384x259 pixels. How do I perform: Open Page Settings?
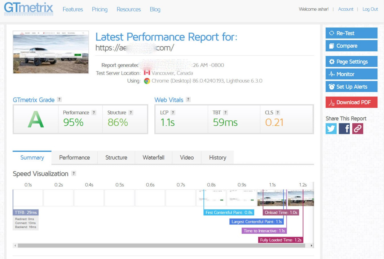pos(351,62)
